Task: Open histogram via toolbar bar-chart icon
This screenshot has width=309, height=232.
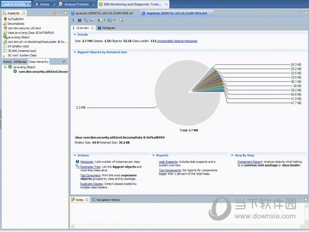Action: pyautogui.click(x=79, y=20)
